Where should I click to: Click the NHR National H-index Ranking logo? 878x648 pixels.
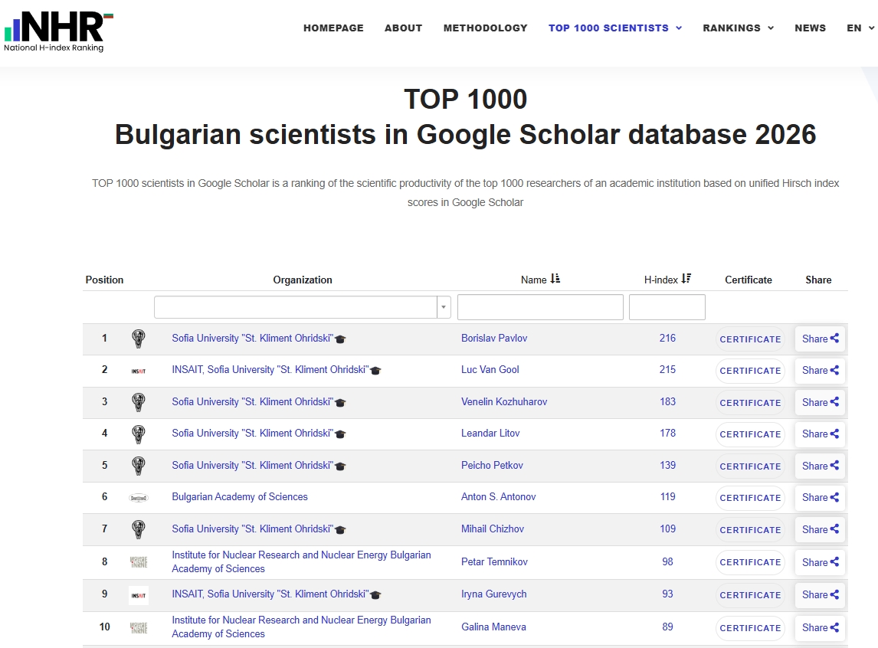[58, 32]
